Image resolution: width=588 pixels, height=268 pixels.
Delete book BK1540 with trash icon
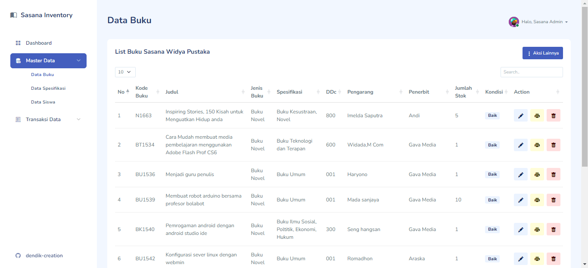(554, 229)
